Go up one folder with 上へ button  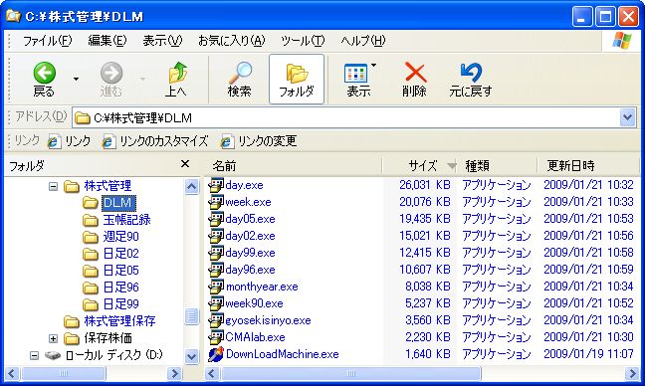176,80
